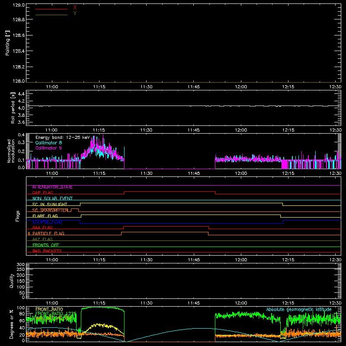Click 12:15 time label under Quality plot
The image size is (346, 346).
point(288,303)
